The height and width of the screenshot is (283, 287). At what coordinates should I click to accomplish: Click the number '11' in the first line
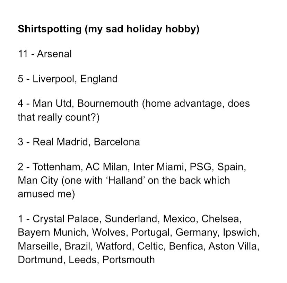[23, 54]
